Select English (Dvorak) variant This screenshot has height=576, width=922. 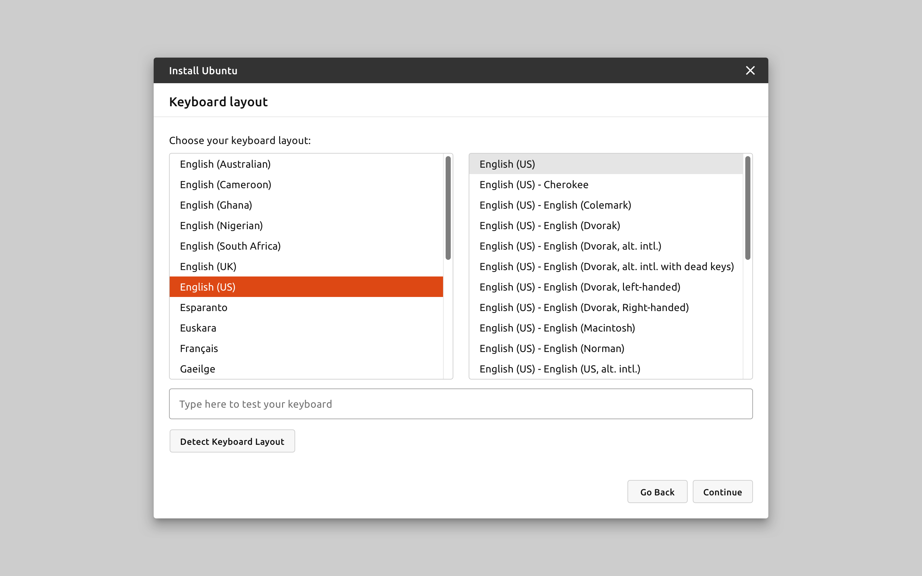point(549,226)
